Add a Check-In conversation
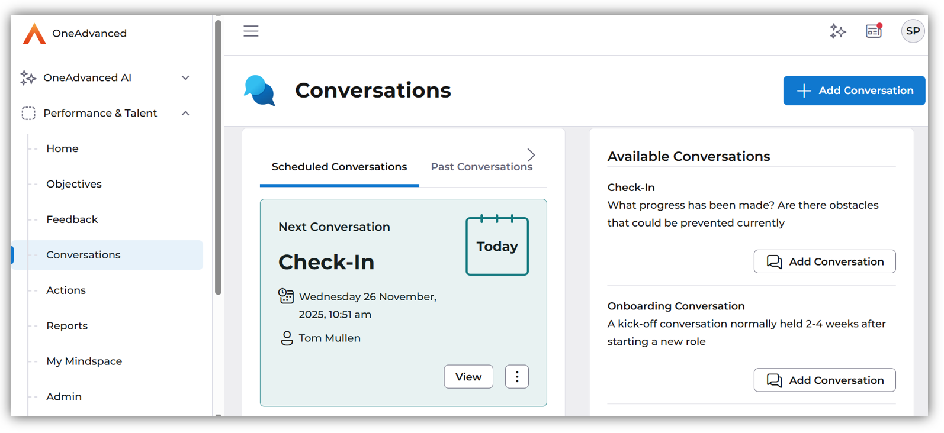 coord(824,262)
